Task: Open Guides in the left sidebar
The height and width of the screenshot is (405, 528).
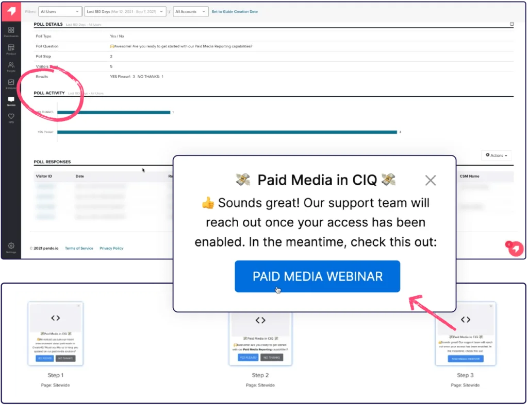Action: (11, 101)
